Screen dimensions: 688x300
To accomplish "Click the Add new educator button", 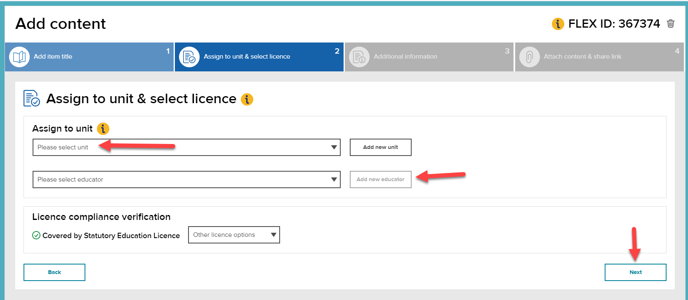I will click(381, 180).
